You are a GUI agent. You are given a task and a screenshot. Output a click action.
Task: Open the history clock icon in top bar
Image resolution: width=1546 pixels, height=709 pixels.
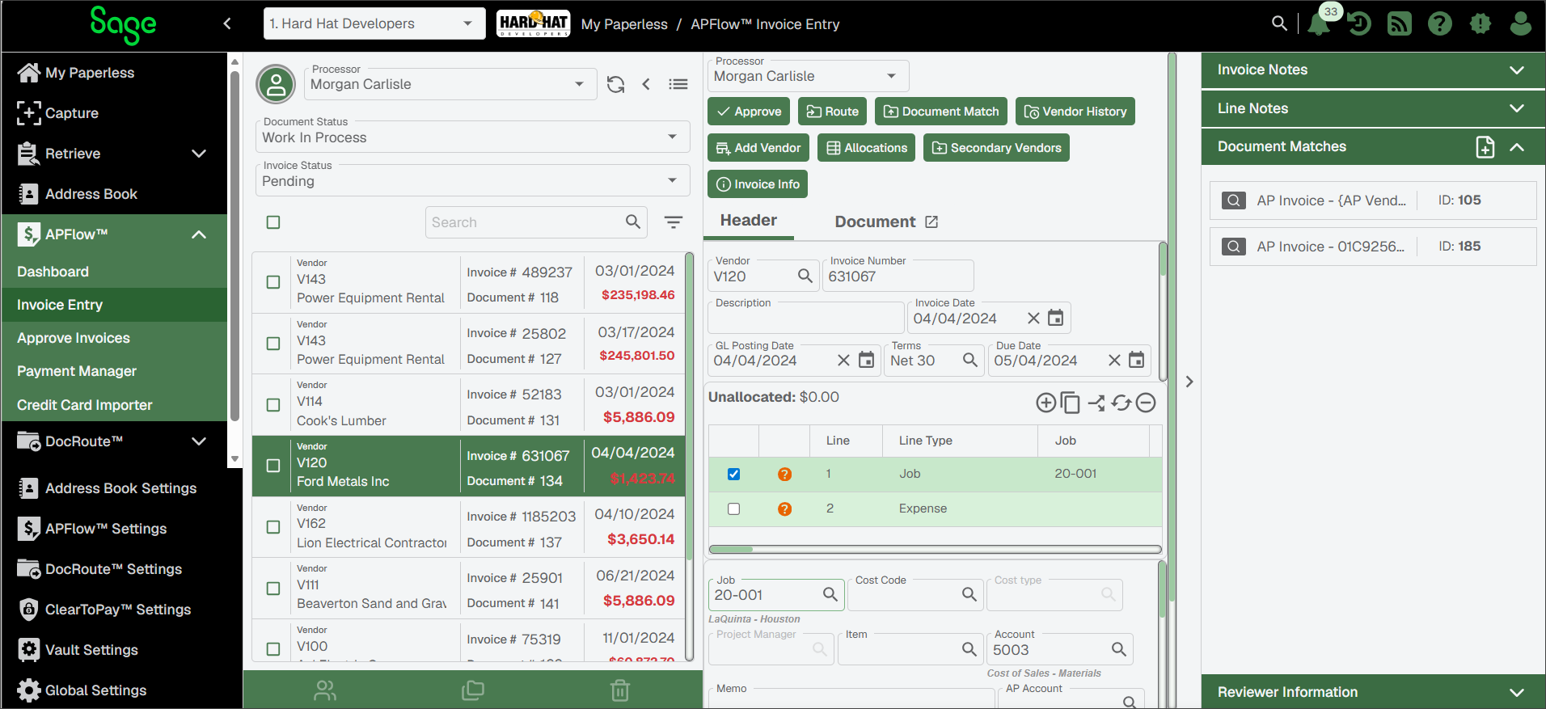(x=1359, y=23)
